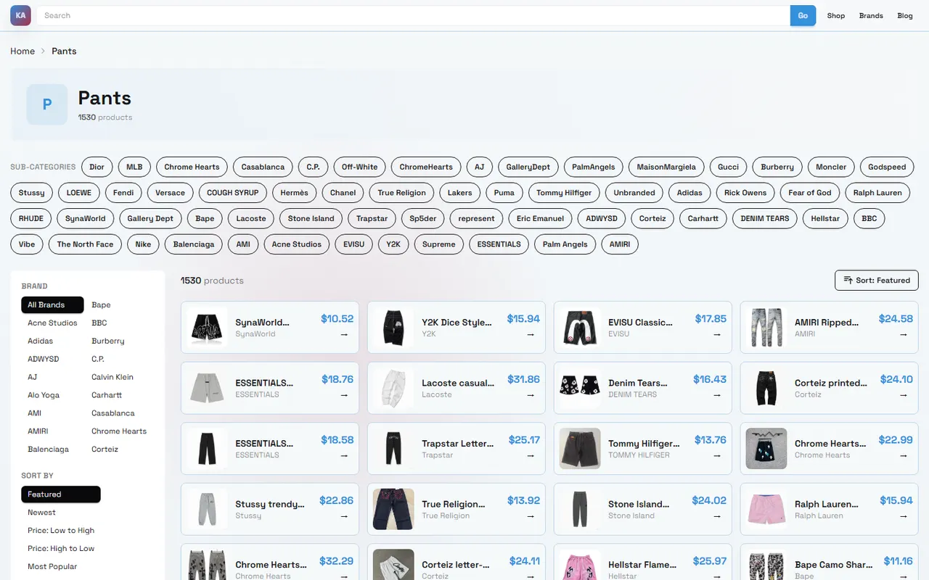Click the arrow on the Tommy Hilfiger card
The image size is (929, 580).
tap(717, 455)
